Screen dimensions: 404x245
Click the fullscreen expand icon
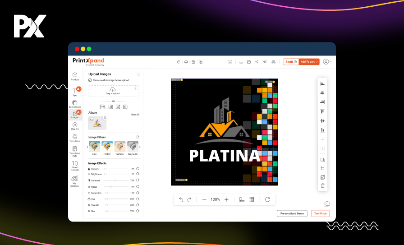230,62
